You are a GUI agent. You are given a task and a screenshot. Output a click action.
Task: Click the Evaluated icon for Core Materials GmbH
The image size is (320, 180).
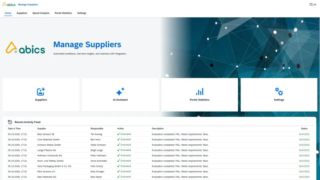118,139
